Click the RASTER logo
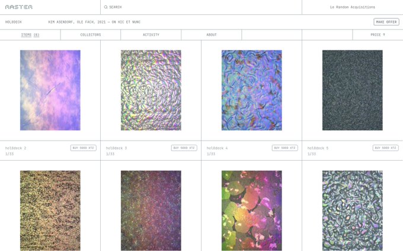Screen dimensions: 403x251 (x=19, y=7)
